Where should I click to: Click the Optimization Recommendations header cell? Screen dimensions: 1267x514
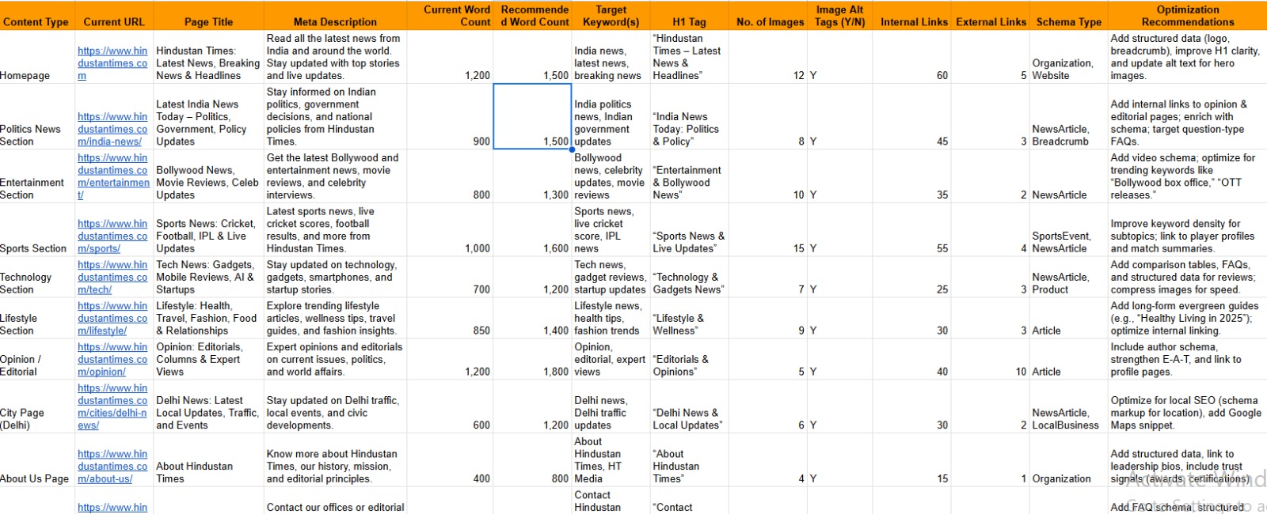click(1187, 16)
